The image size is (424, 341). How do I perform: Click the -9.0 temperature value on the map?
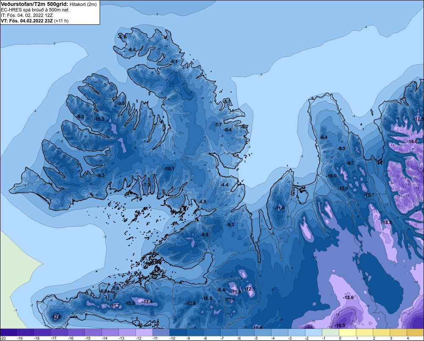tap(121, 103)
